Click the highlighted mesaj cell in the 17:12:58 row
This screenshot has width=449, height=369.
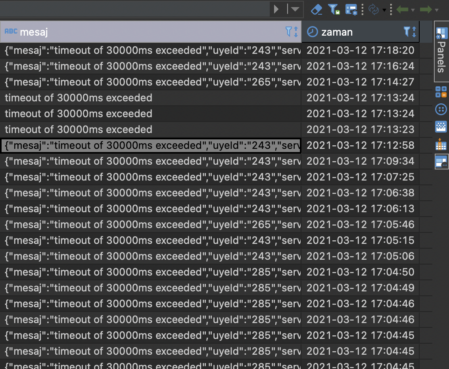click(151, 145)
